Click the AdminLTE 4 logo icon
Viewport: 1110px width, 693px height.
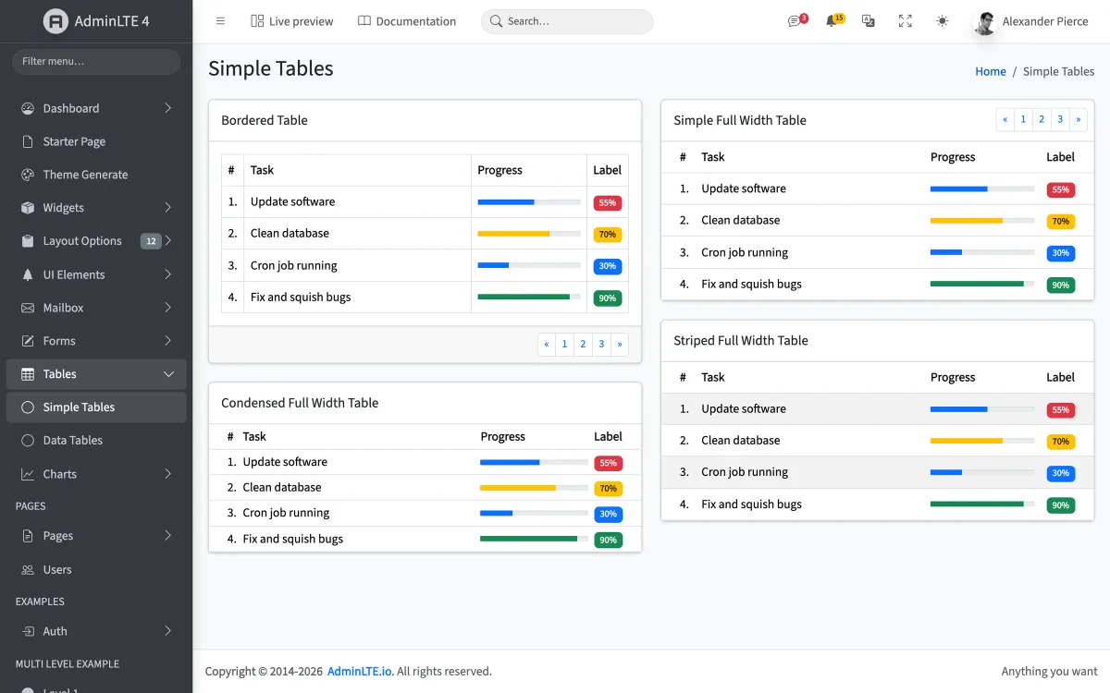tap(56, 20)
